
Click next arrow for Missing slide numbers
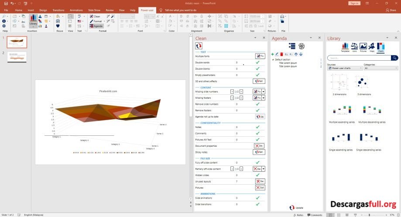241,92
